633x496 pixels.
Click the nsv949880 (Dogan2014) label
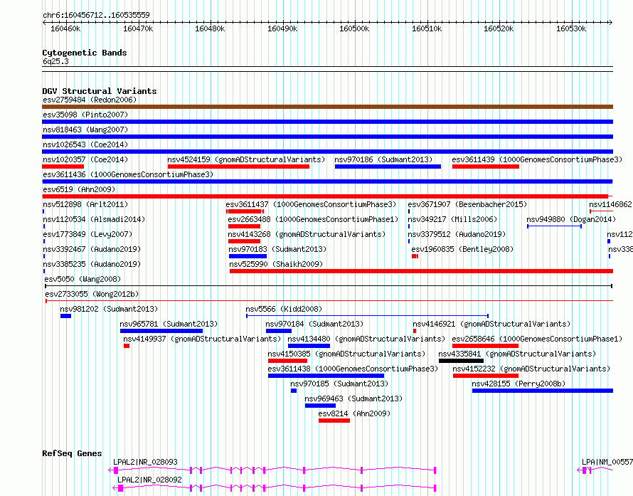571,219
